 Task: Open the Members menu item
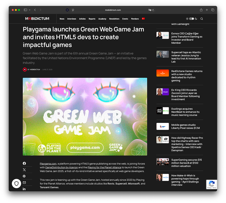click(135, 19)
